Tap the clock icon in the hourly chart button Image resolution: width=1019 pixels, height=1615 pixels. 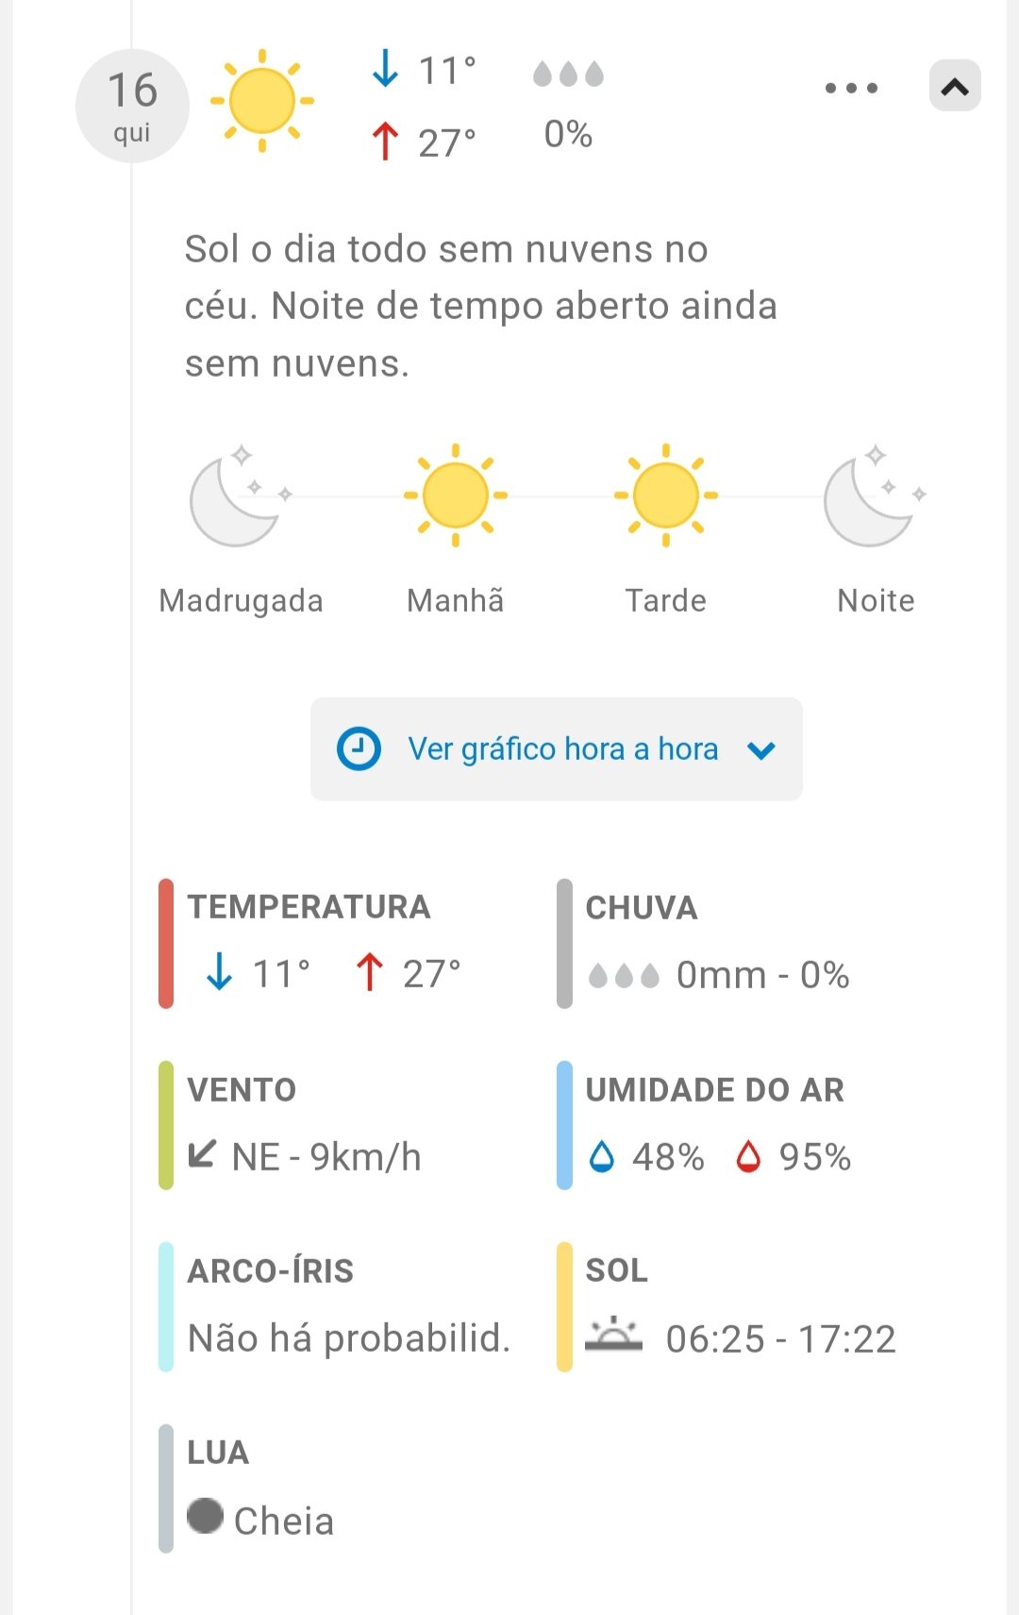point(359,749)
